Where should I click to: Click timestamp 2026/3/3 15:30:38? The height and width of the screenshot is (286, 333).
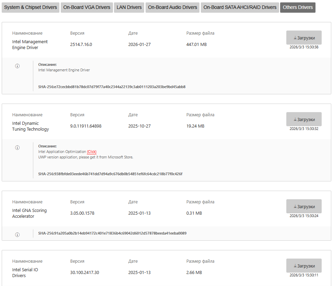304,47
